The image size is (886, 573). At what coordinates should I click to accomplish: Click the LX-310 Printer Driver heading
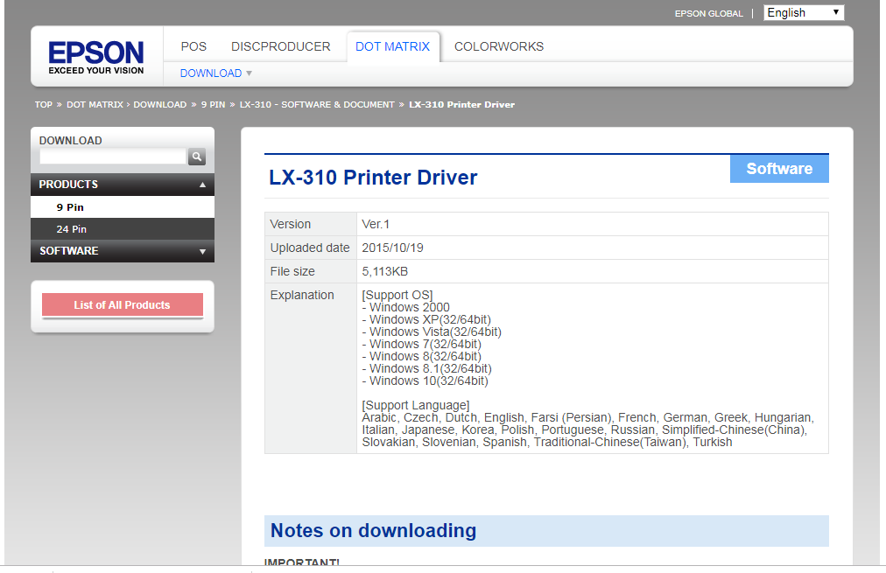373,178
